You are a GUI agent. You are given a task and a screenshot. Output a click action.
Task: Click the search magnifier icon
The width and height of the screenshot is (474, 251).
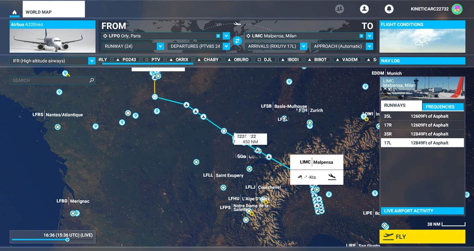[x=91, y=80]
